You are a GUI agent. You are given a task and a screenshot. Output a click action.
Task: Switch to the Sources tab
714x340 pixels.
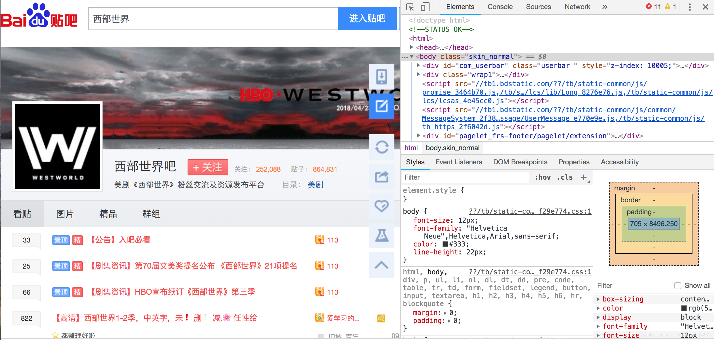click(538, 7)
